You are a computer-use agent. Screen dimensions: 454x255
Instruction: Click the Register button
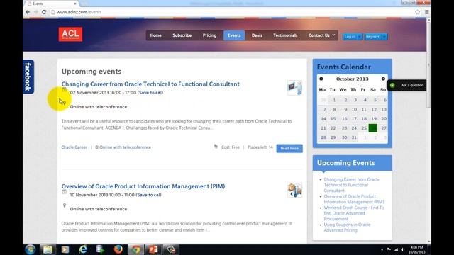(372, 36)
